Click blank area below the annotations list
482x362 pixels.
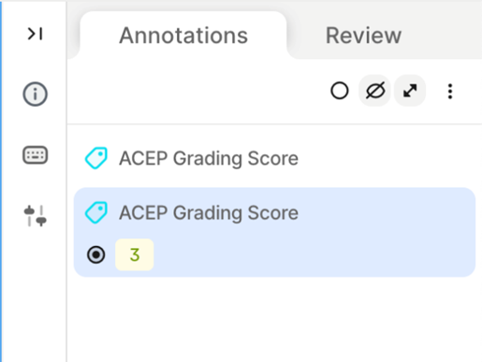point(274,321)
